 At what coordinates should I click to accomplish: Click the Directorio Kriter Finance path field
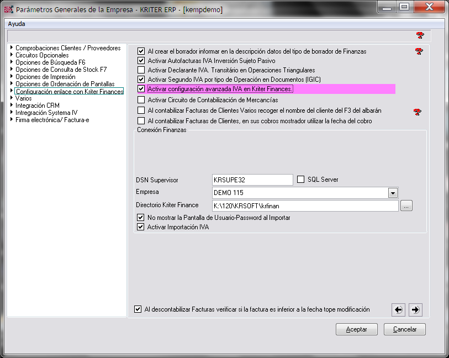305,206
